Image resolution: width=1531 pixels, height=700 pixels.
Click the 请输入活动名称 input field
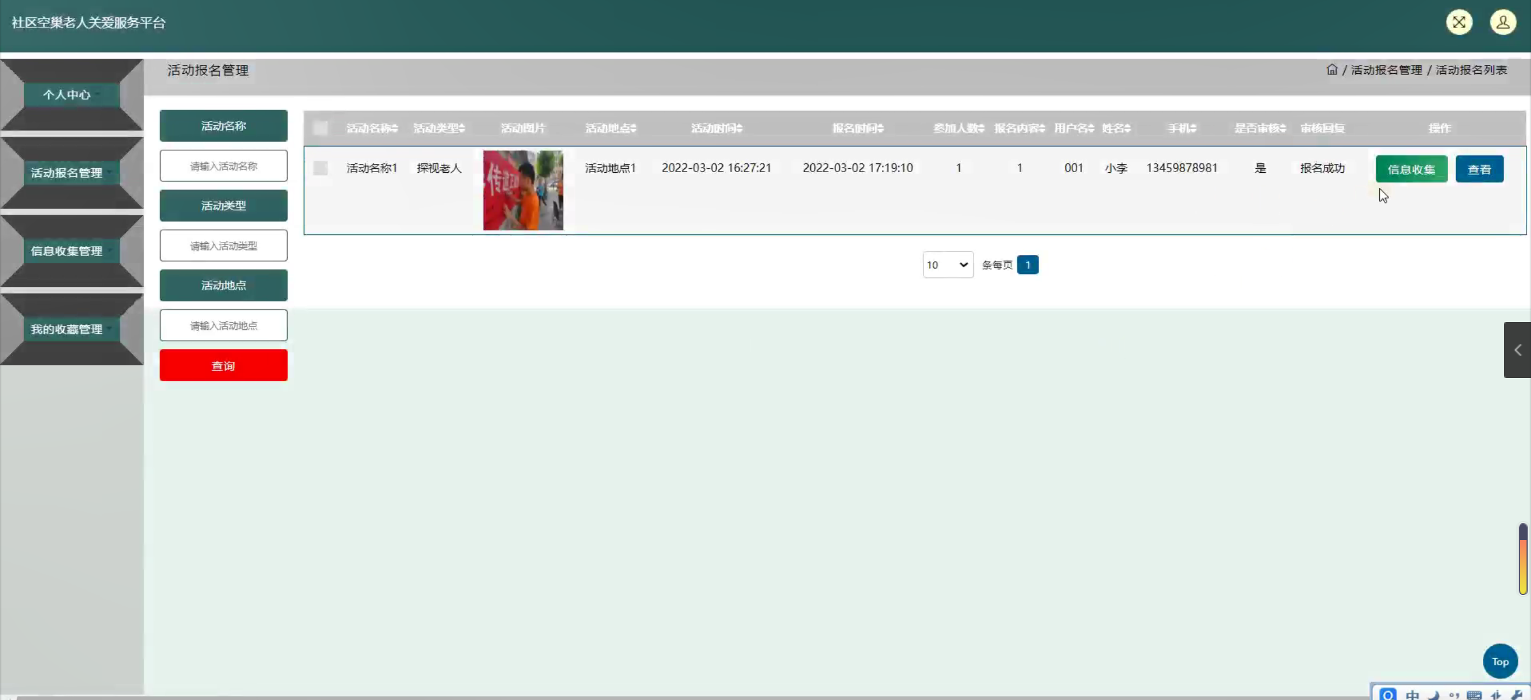223,166
